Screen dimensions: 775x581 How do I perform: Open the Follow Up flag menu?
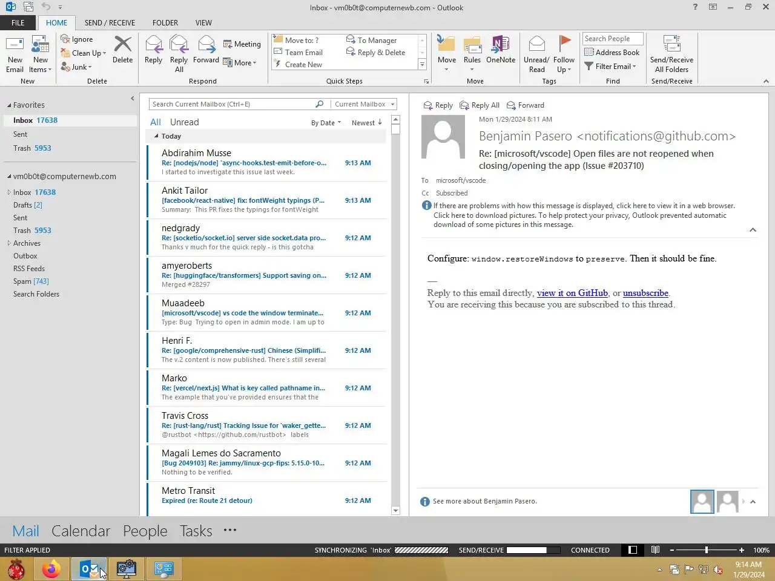point(564,54)
